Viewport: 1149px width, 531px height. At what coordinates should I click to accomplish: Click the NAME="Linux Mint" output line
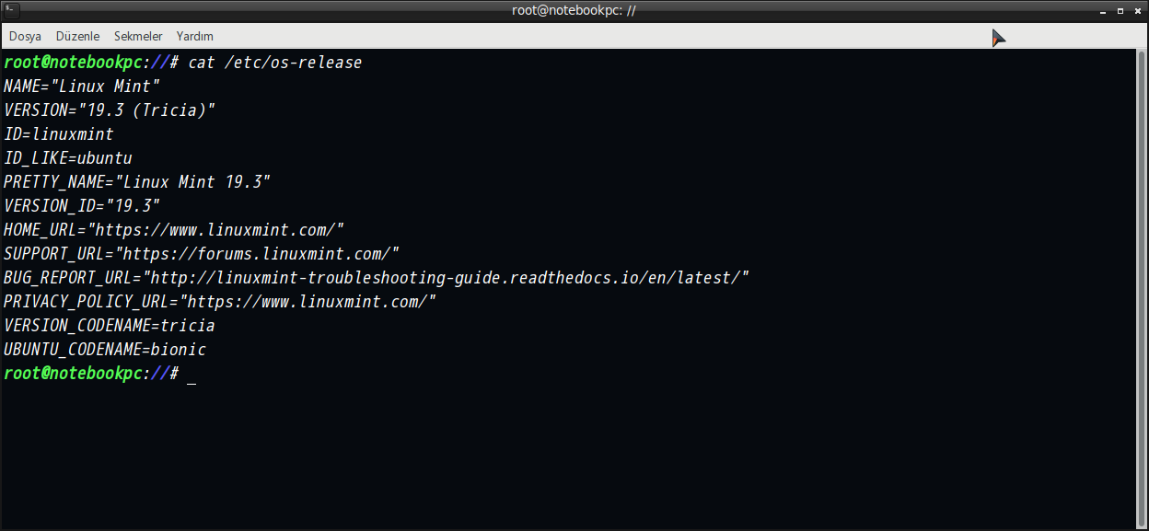(x=82, y=87)
